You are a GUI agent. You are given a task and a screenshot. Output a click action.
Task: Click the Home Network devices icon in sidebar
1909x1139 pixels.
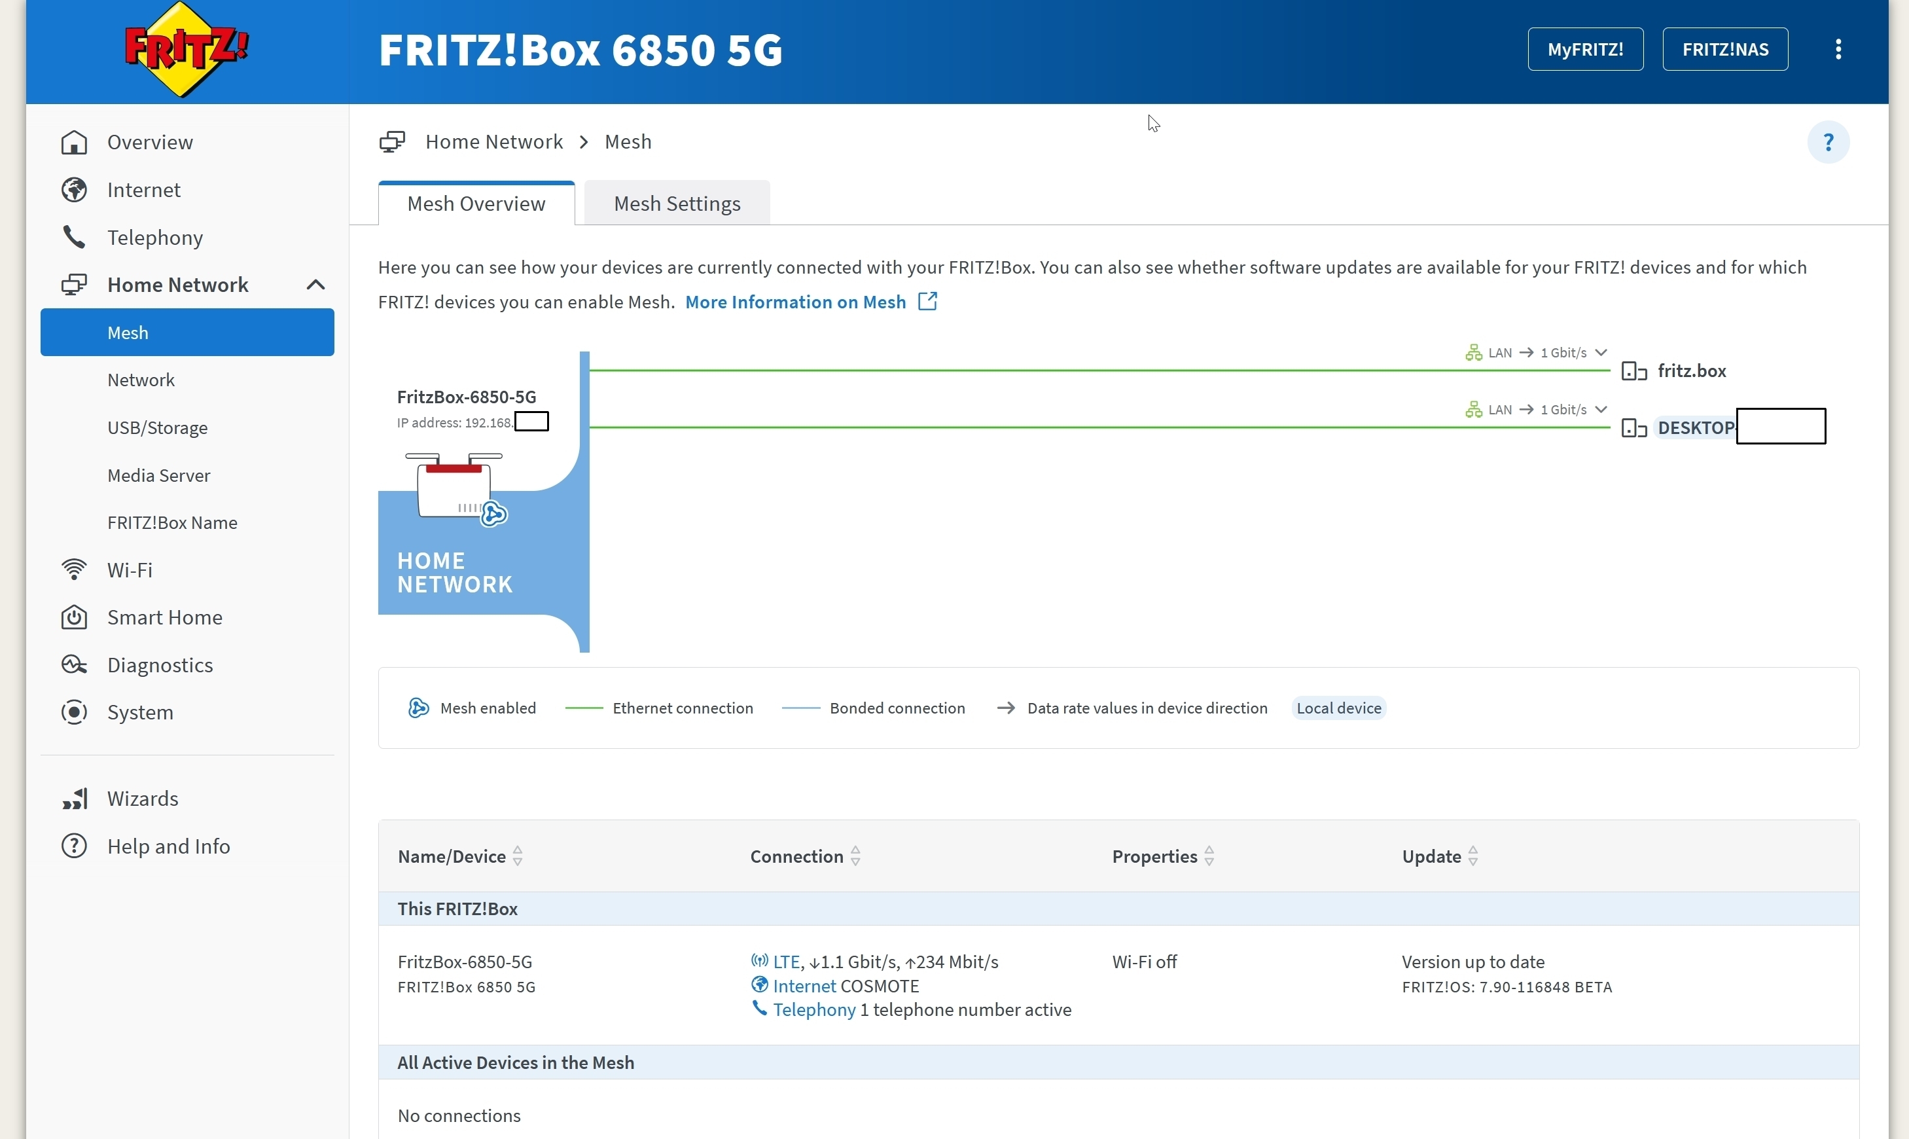coord(75,285)
